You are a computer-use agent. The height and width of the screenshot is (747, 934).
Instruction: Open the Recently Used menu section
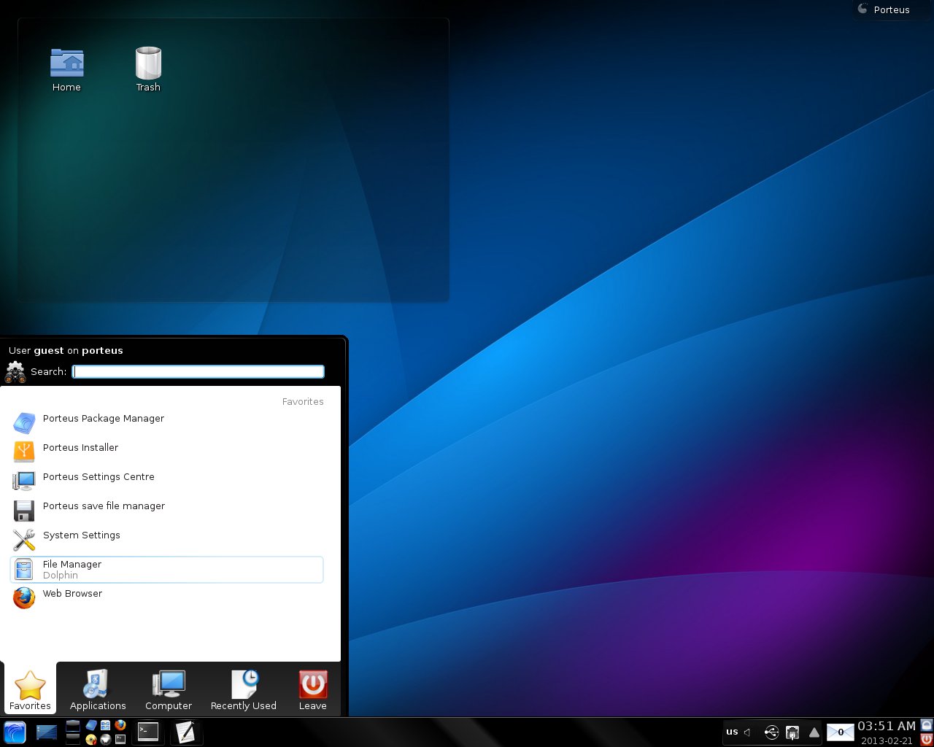point(243,689)
